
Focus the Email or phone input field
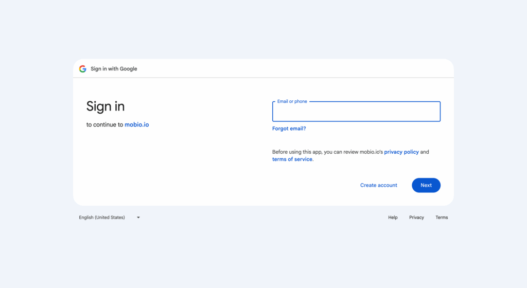[356, 112]
